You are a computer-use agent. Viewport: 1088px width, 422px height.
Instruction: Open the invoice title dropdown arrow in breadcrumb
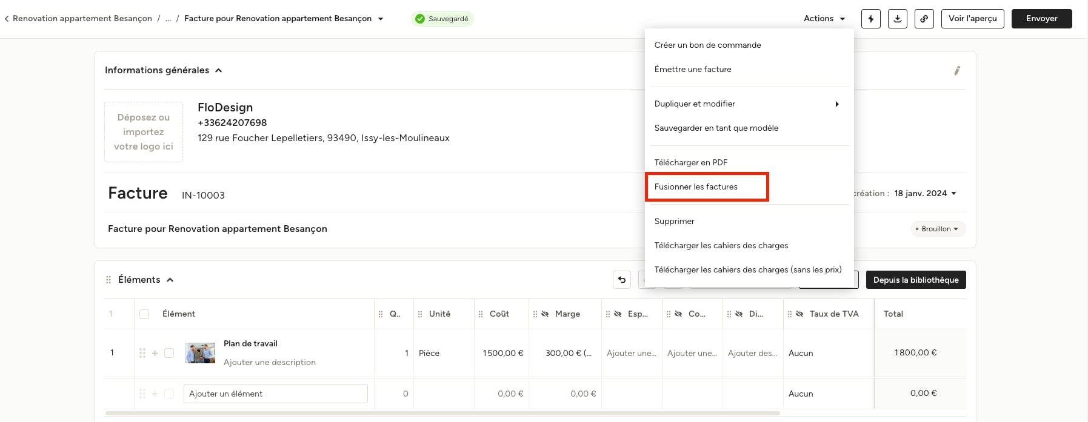[x=381, y=19]
